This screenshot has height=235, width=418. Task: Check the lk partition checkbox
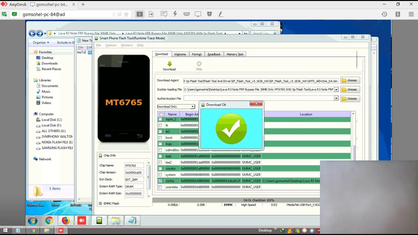pos(160,125)
